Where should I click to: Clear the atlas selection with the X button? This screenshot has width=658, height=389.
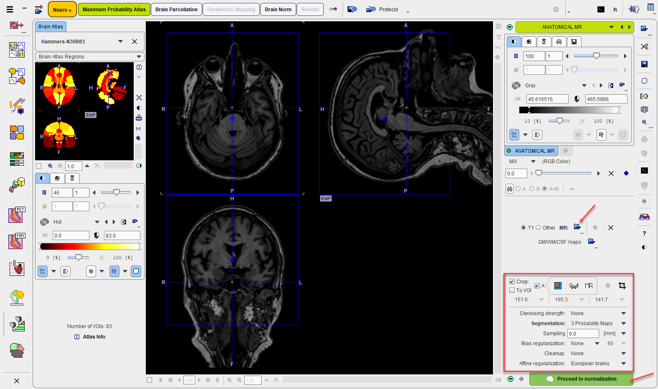click(x=135, y=41)
